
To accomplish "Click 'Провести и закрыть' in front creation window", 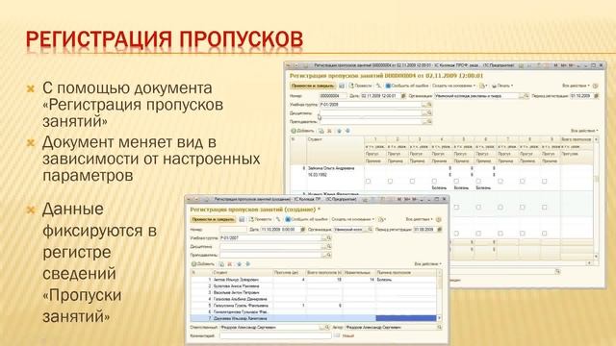I will (x=214, y=219).
